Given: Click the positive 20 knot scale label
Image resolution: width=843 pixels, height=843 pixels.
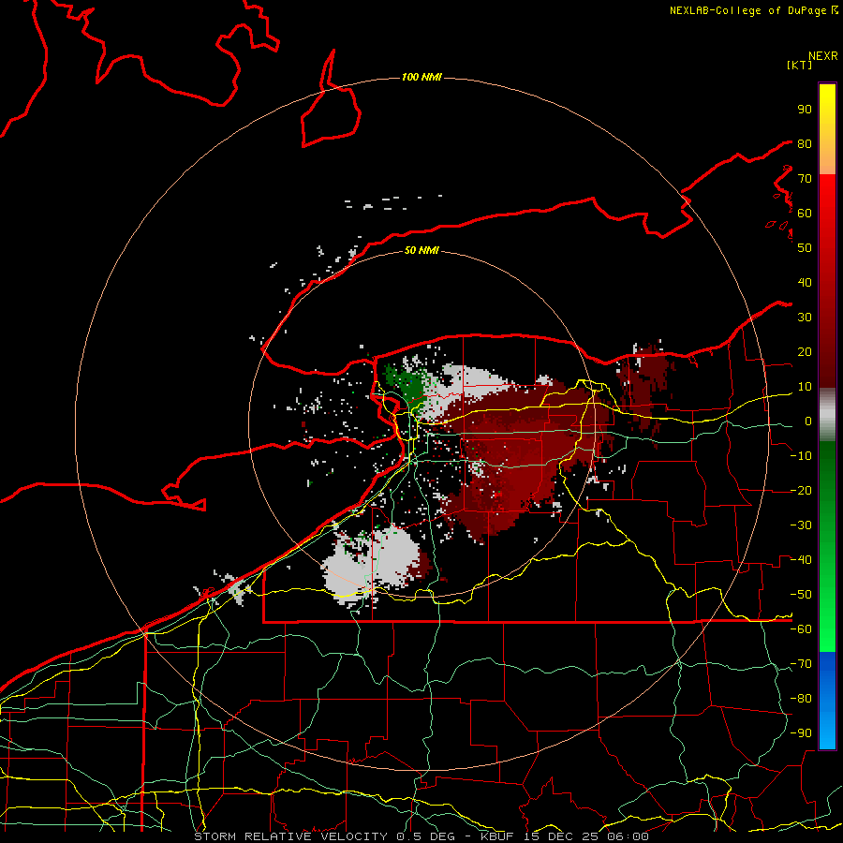Looking at the screenshot, I should tap(805, 352).
